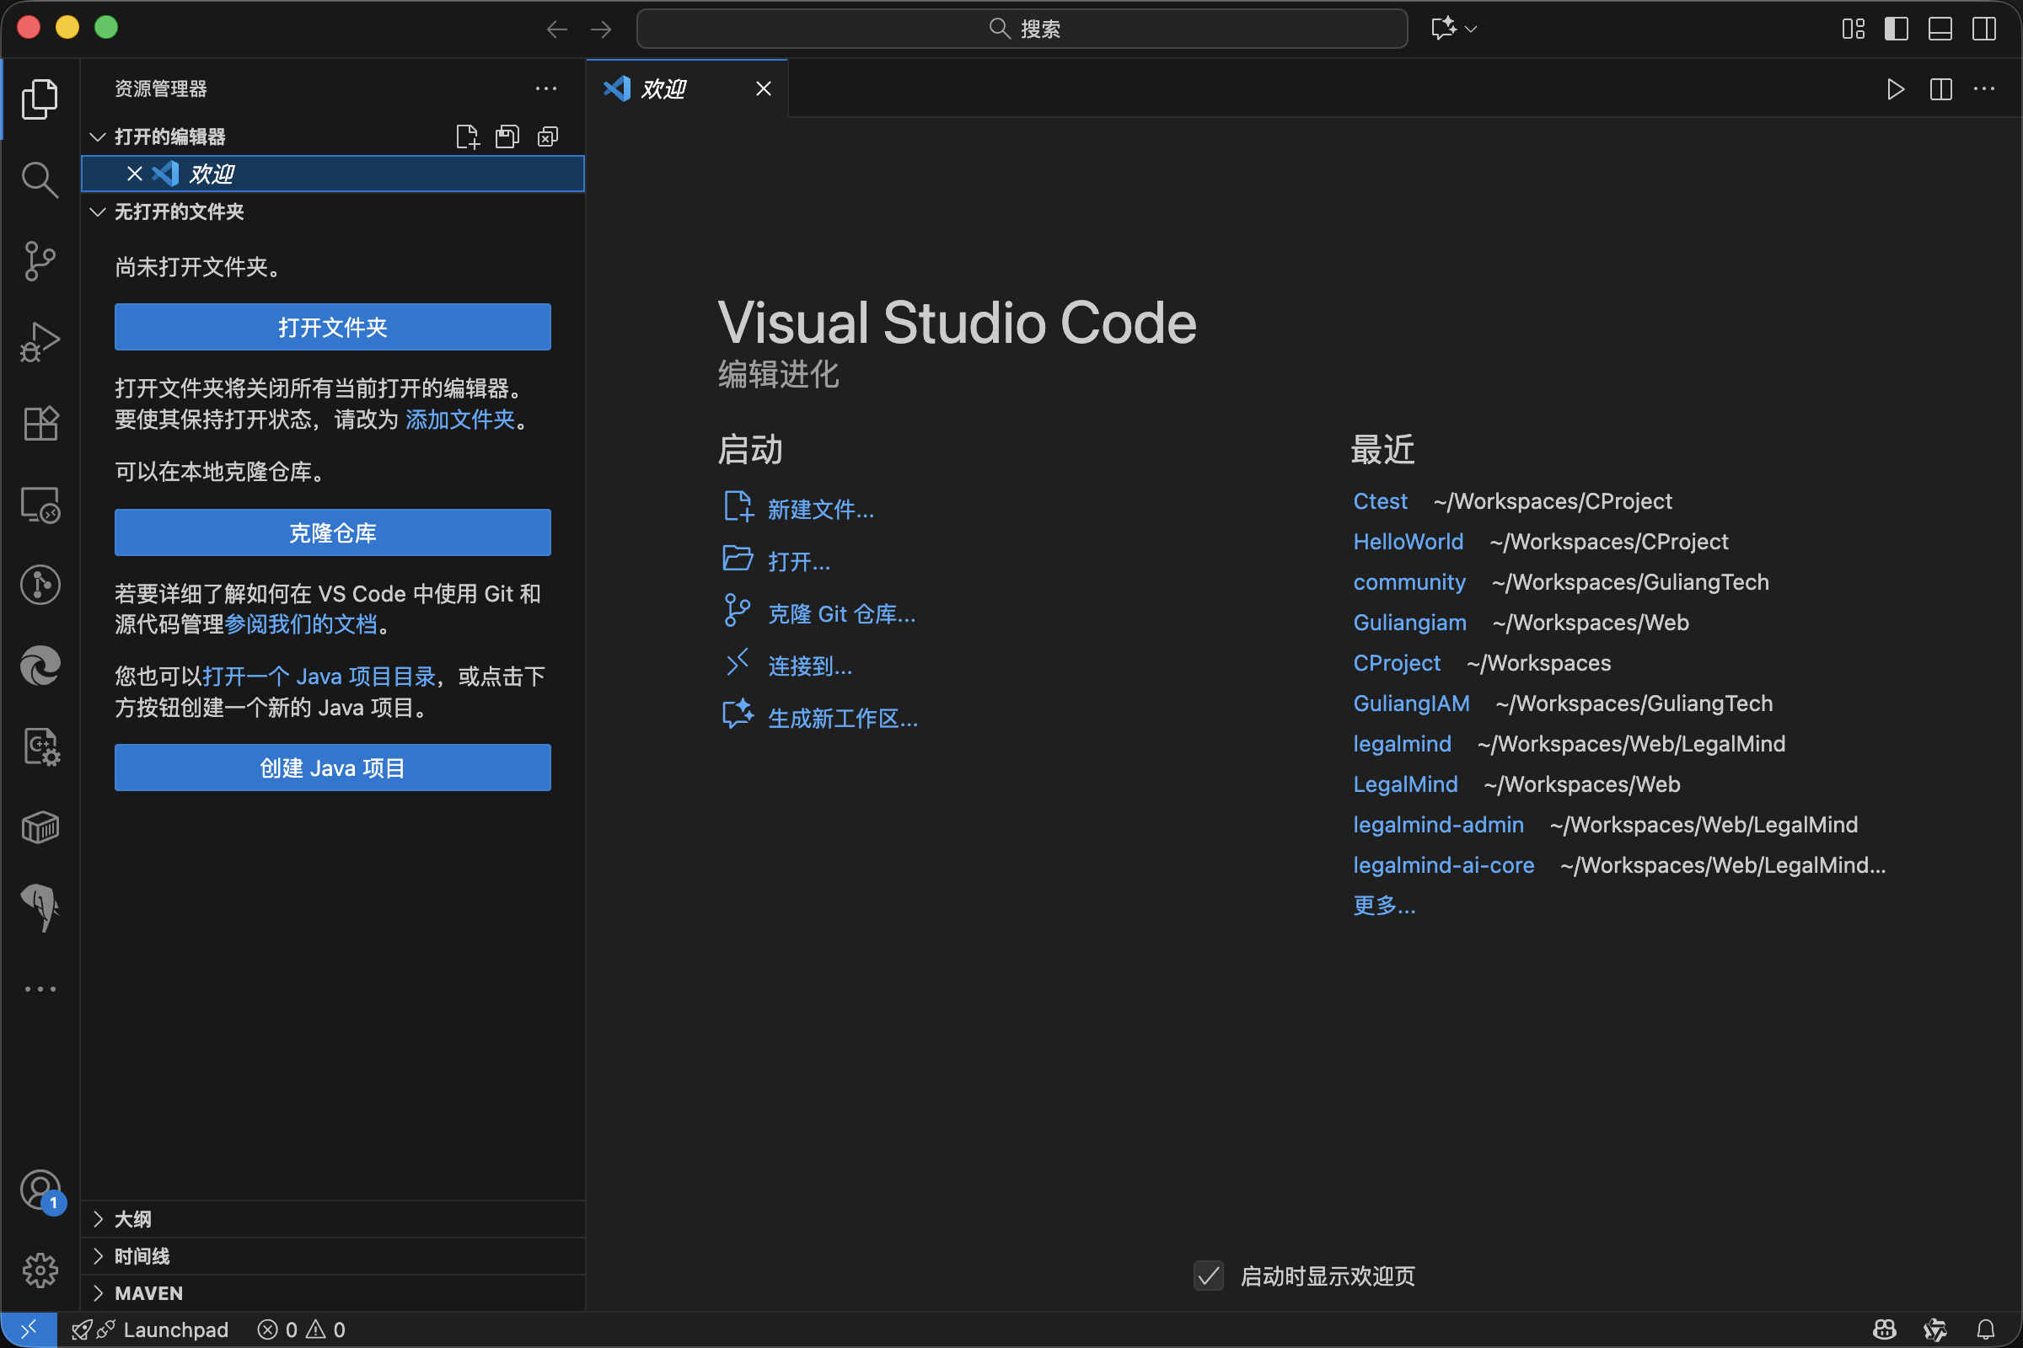Open the Remote Explorer icon

(40, 505)
